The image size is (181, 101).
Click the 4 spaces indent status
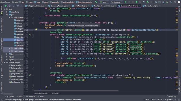pyautogui.click(x=169, y=100)
